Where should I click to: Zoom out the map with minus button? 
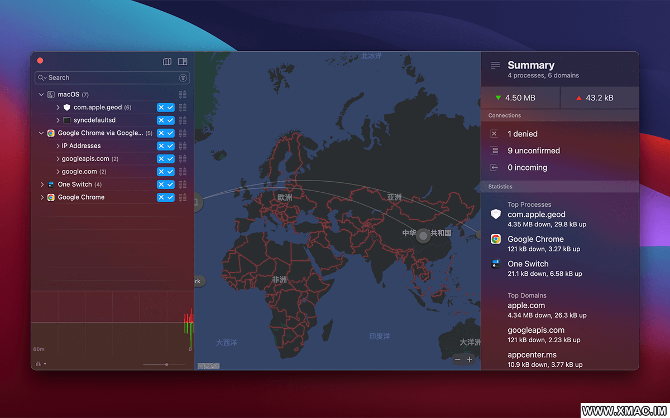tap(458, 359)
